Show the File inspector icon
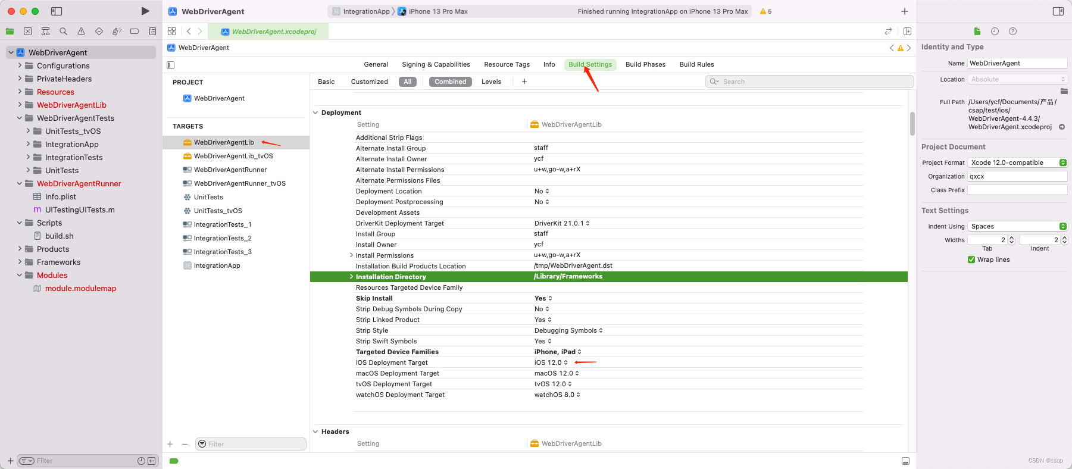The image size is (1072, 469). (x=977, y=31)
